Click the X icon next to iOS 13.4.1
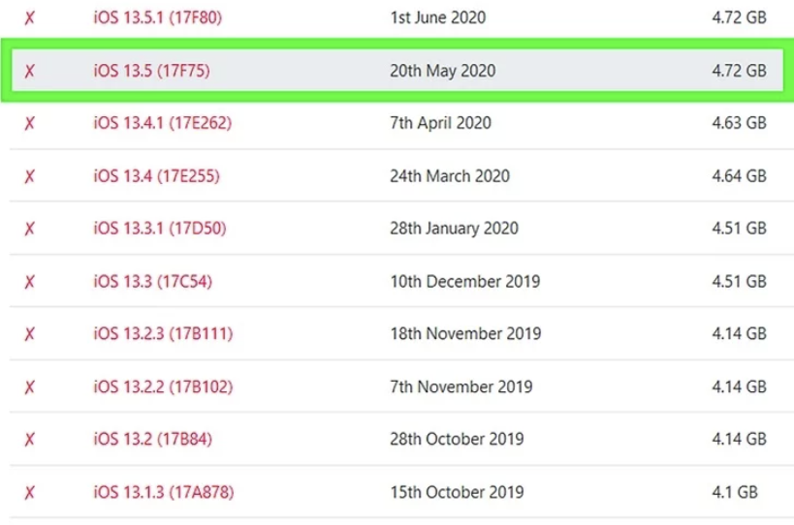 click(30, 123)
